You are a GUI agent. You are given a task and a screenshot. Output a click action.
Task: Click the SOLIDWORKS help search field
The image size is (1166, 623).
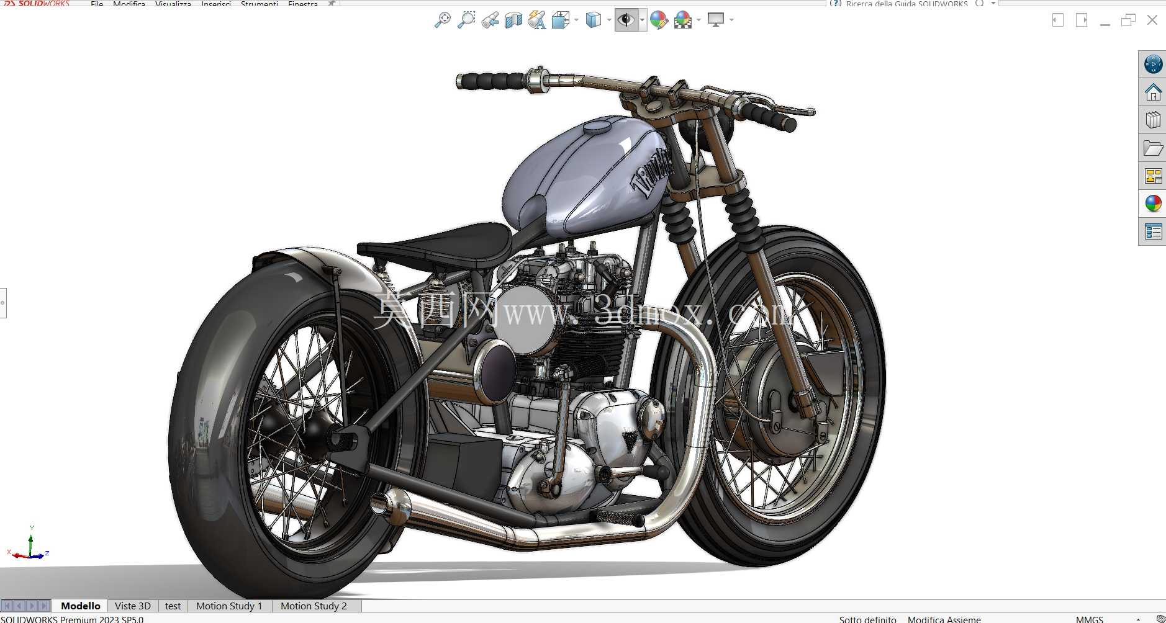click(x=906, y=3)
